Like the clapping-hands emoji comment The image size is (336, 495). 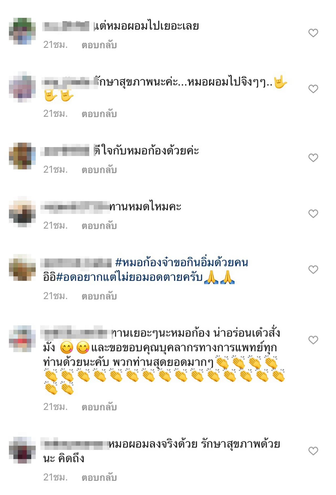[x=313, y=340]
